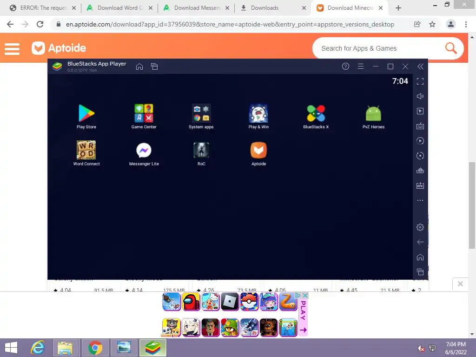Close the Downloads browser tab

coord(304,8)
